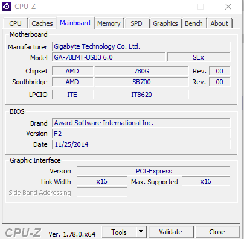Viewport: 244px width, 239px height.
Task: Click BIOS brand Award Software International Inc.
Action: click(x=141, y=123)
